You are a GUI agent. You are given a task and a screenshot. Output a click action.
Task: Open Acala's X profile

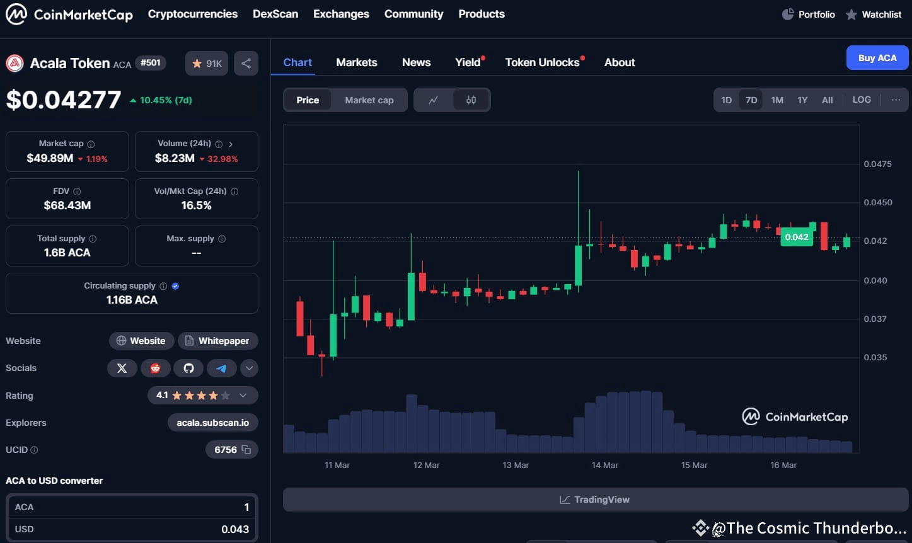tap(122, 368)
